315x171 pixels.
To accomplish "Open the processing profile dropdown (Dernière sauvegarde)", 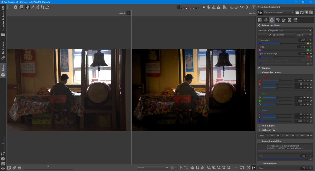I will tap(279, 12).
